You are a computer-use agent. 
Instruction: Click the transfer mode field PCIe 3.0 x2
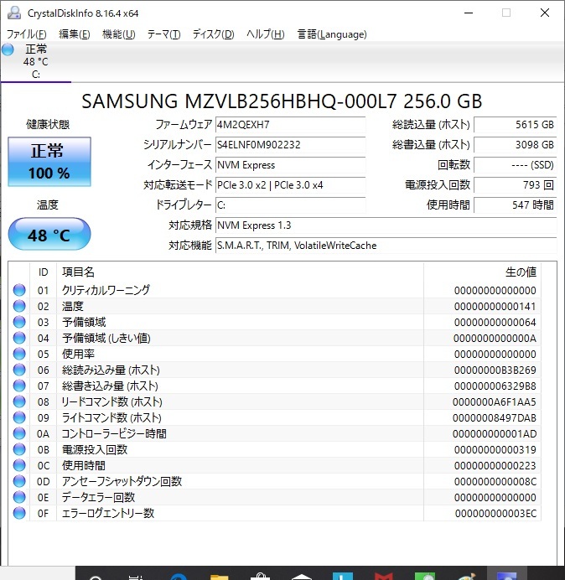point(290,185)
